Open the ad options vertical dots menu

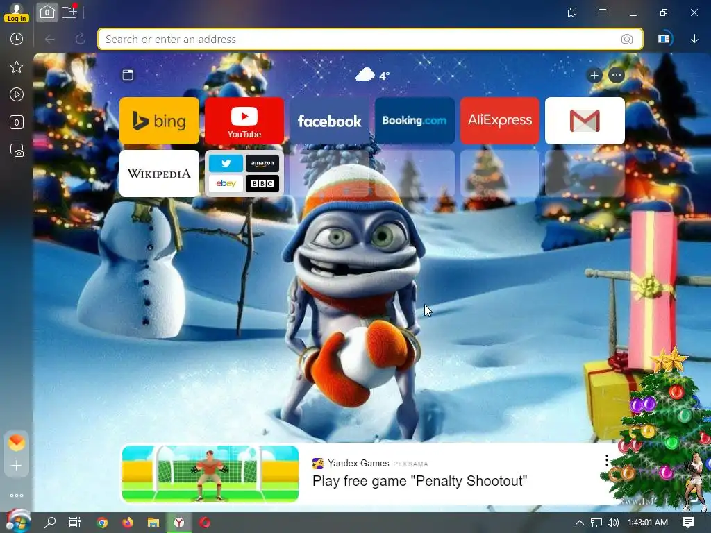point(607,461)
